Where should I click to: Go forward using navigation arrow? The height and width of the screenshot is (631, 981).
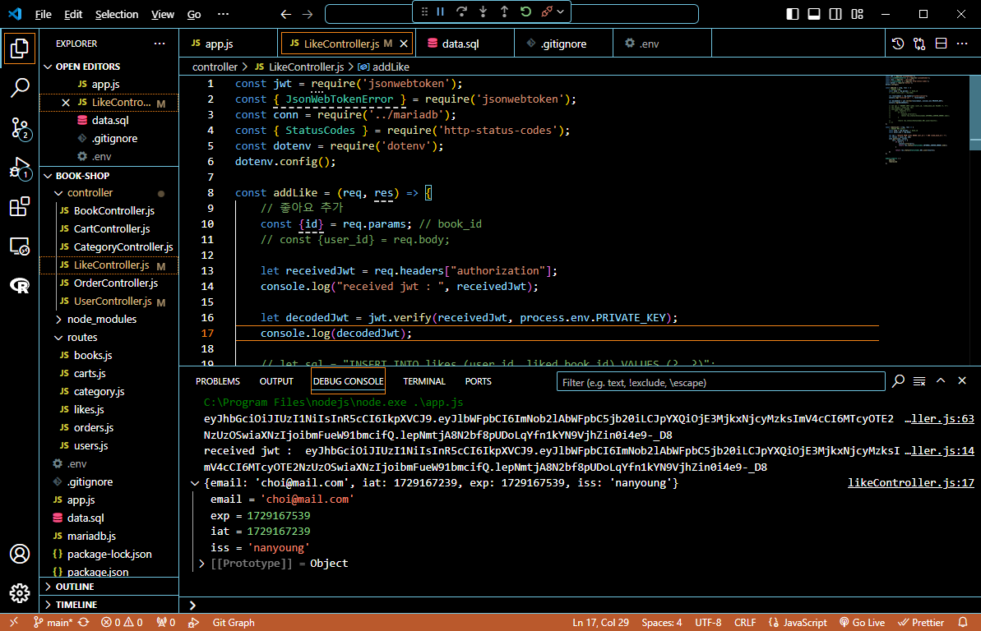click(x=308, y=14)
